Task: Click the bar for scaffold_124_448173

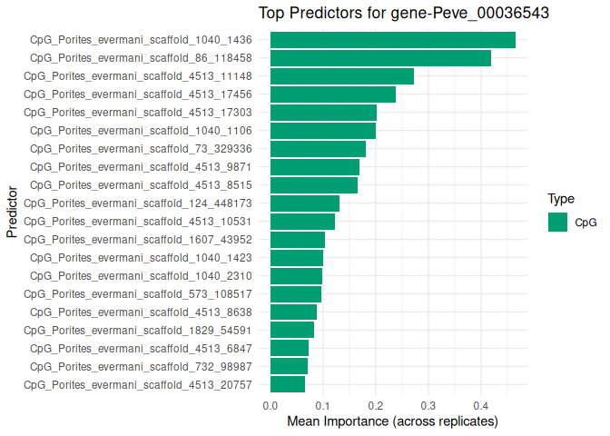Action: click(304, 203)
